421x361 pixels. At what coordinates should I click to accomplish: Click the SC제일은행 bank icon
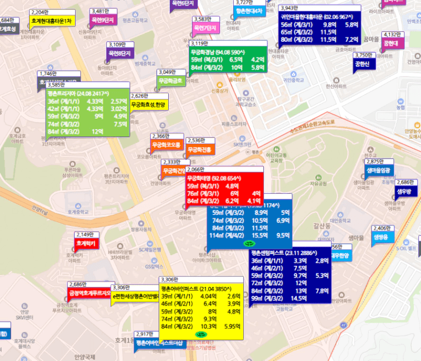[150, 244]
